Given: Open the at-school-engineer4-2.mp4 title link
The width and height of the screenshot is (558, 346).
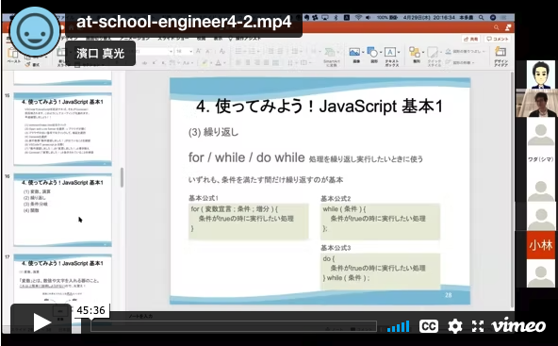Looking at the screenshot, I should (x=184, y=22).
